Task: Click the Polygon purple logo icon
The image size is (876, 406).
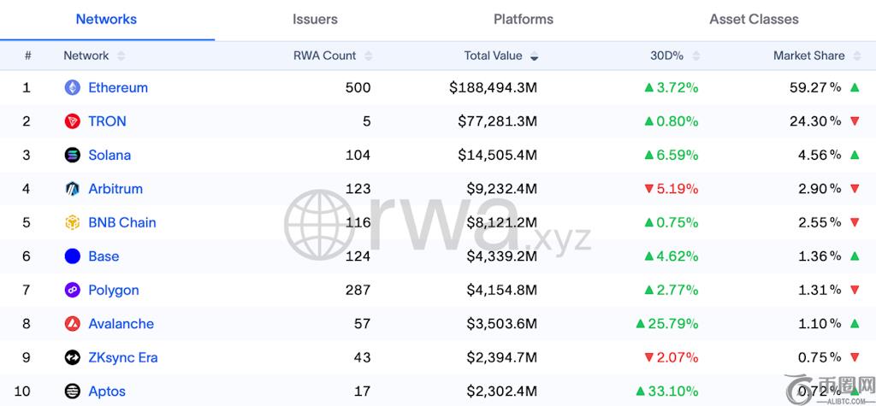Action: pos(73,290)
